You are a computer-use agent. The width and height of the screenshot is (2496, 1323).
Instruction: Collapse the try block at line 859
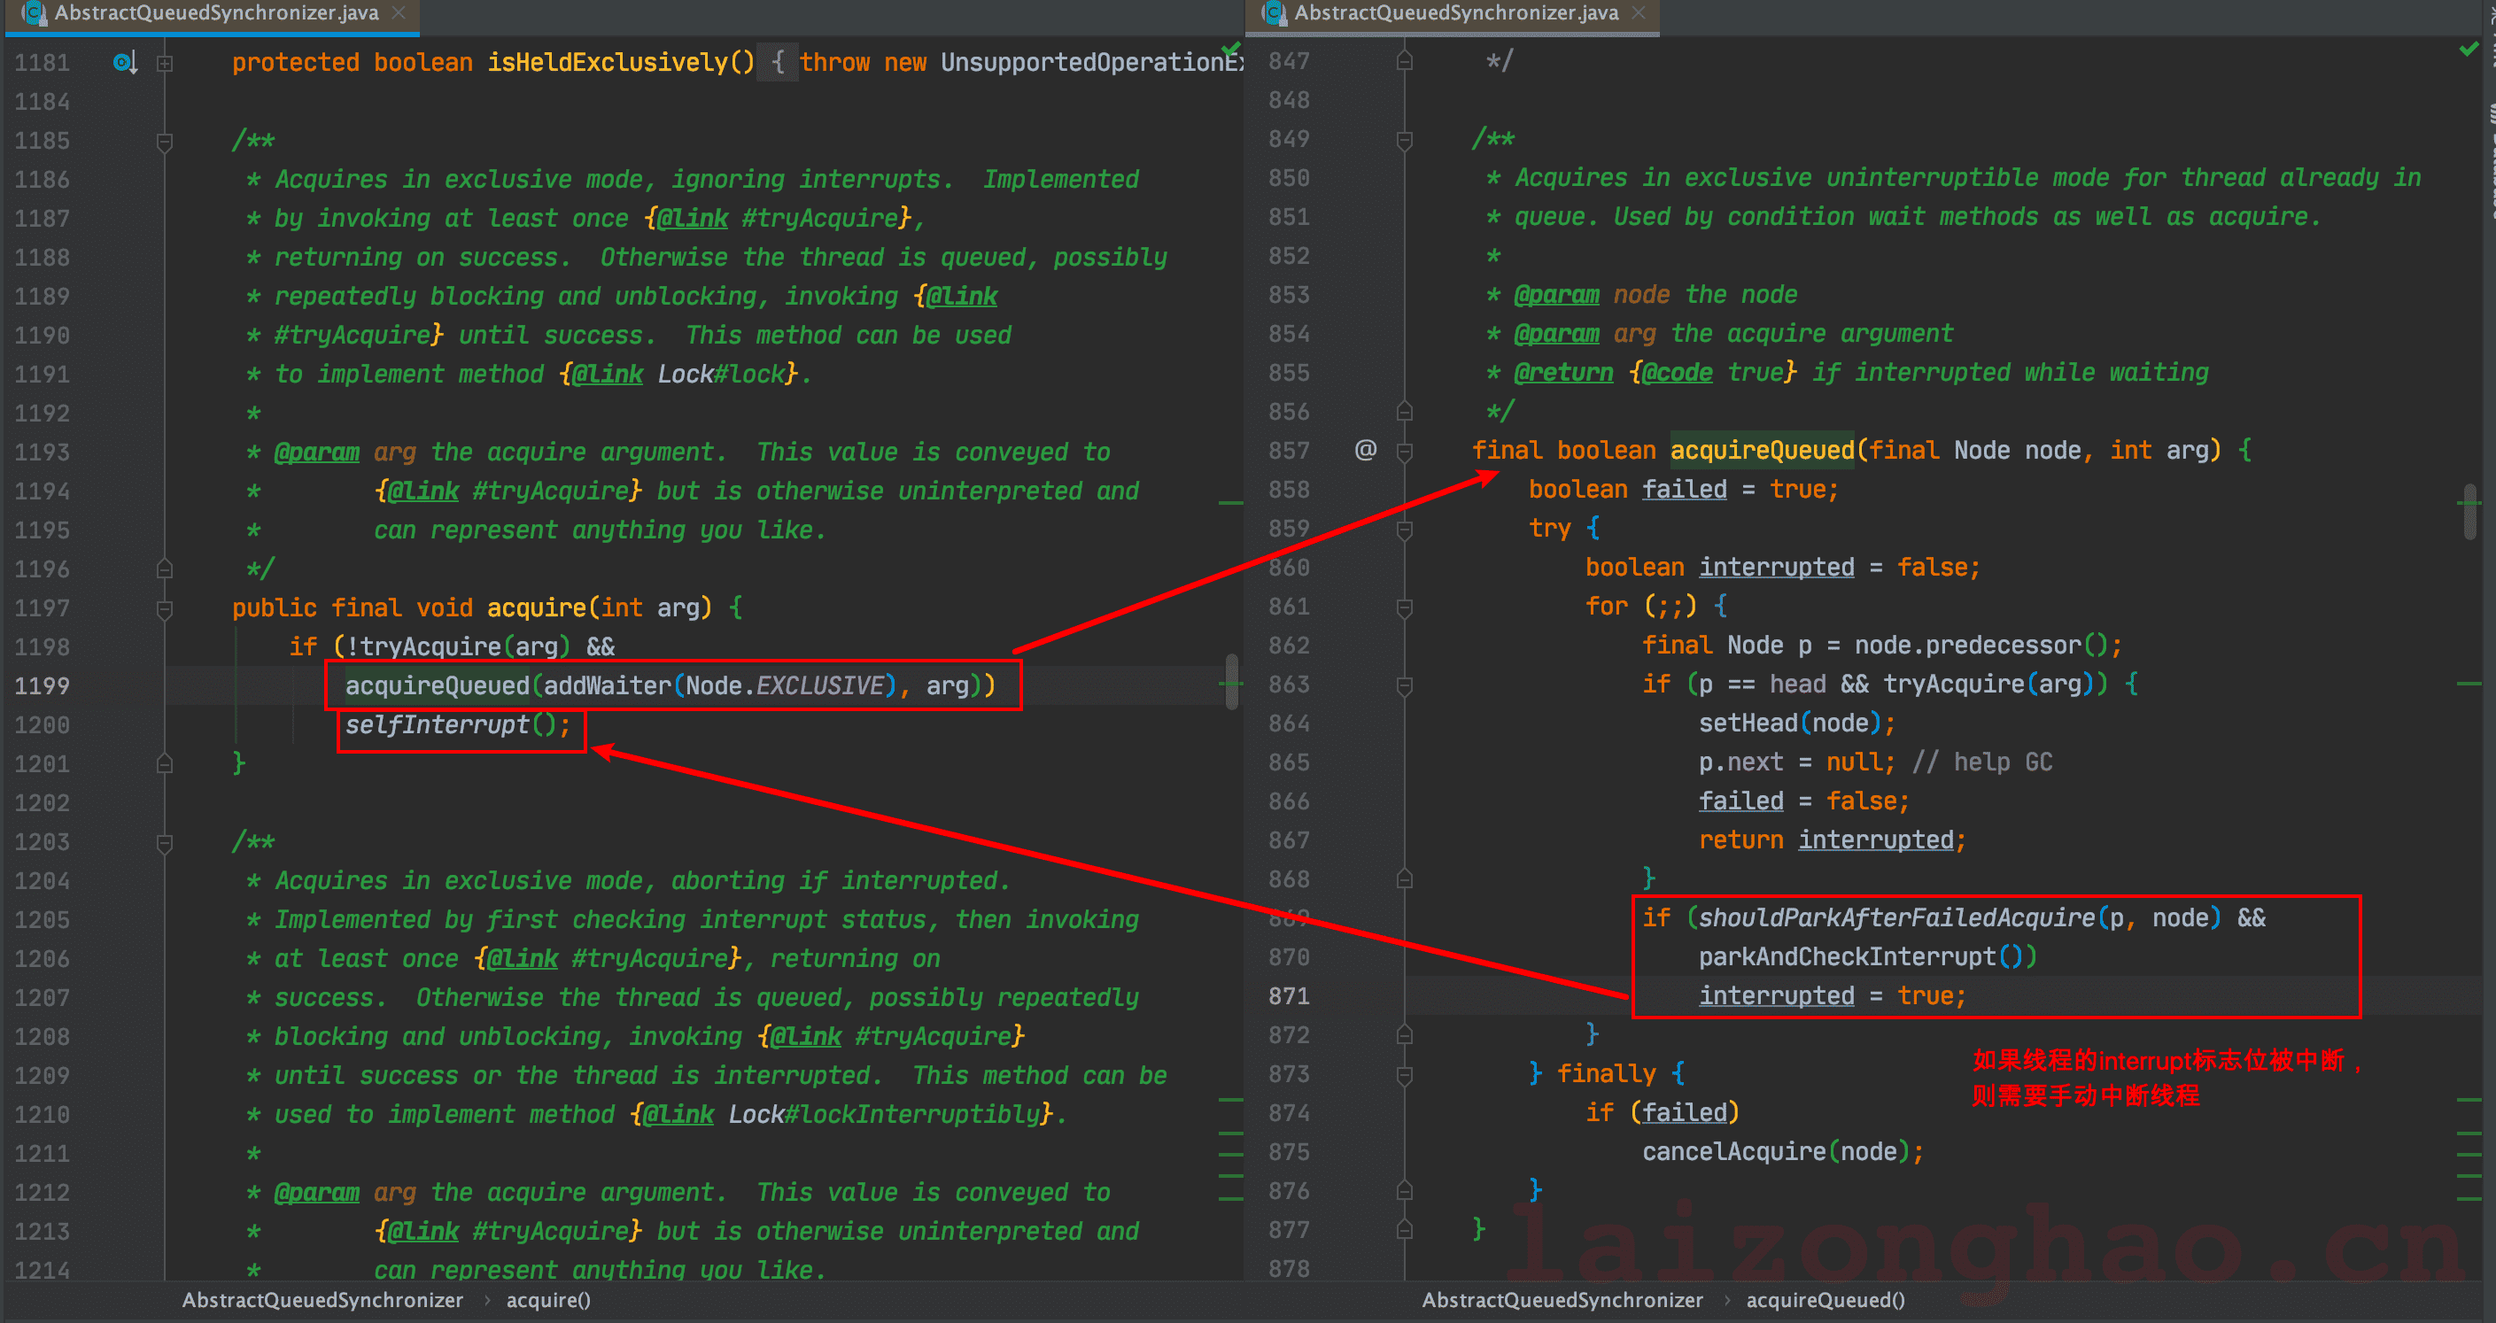[x=1404, y=529]
